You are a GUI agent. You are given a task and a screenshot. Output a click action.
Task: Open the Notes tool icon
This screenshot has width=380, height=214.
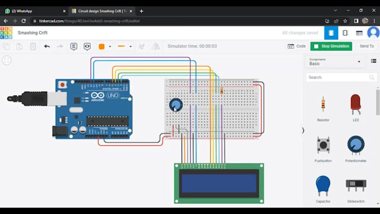(x=74, y=46)
